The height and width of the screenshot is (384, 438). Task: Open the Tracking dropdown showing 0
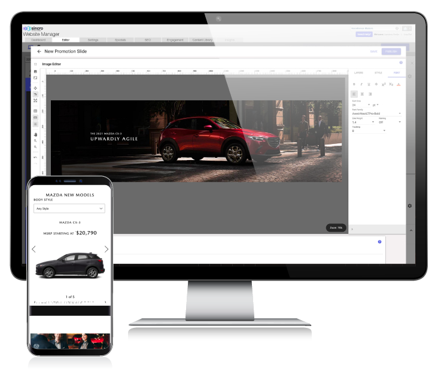tap(369, 131)
